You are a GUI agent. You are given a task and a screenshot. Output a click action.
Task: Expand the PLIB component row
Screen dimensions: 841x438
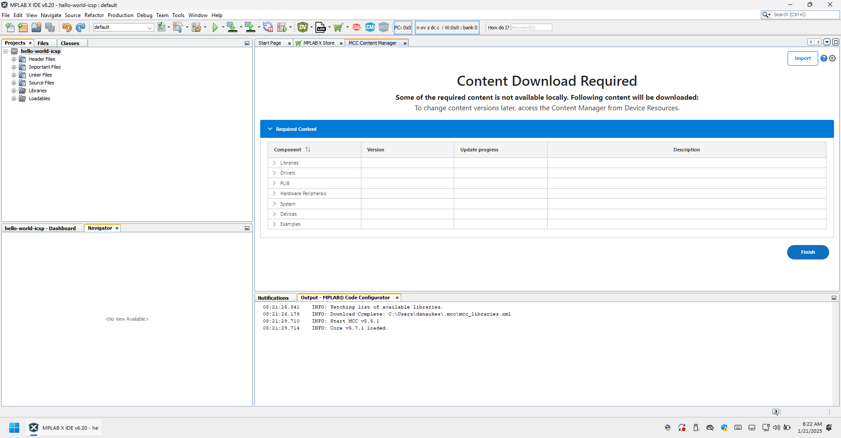pyautogui.click(x=275, y=183)
